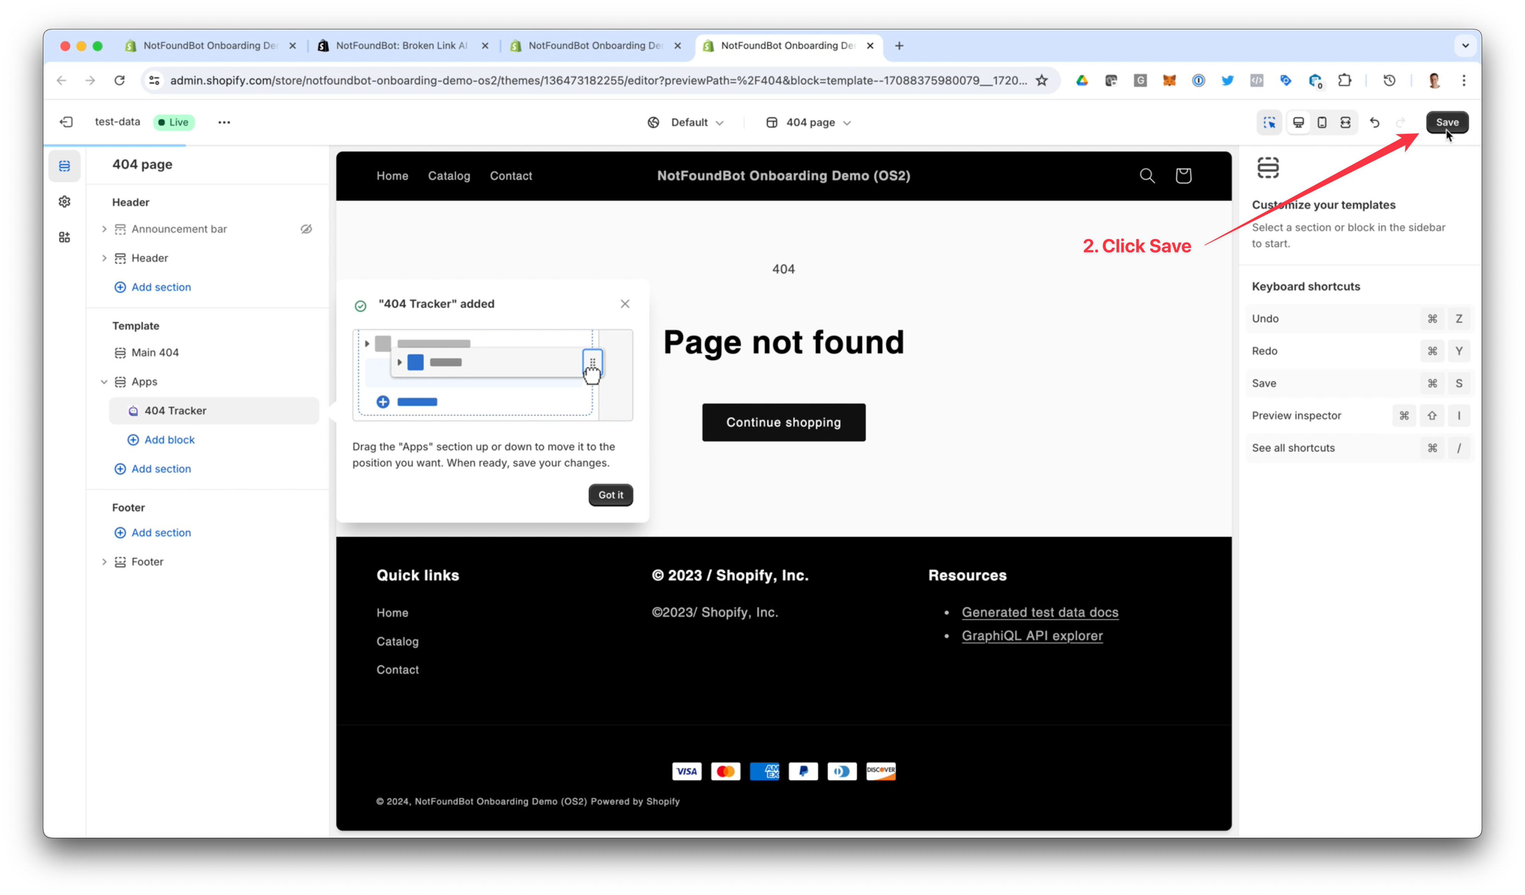
Task: Click the undo arrow
Action: [1374, 122]
